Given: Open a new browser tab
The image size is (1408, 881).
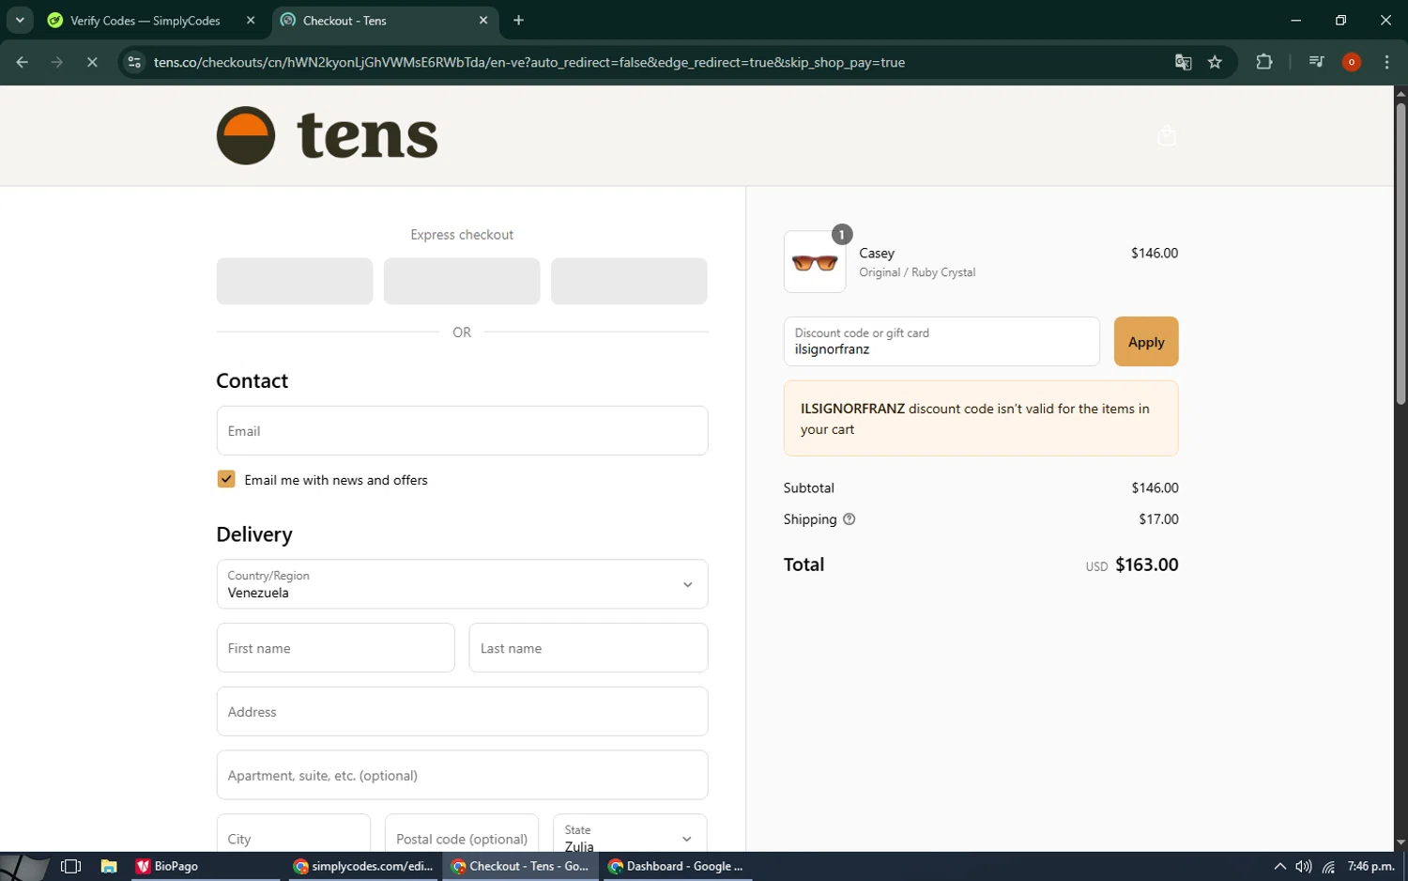Looking at the screenshot, I should (519, 20).
